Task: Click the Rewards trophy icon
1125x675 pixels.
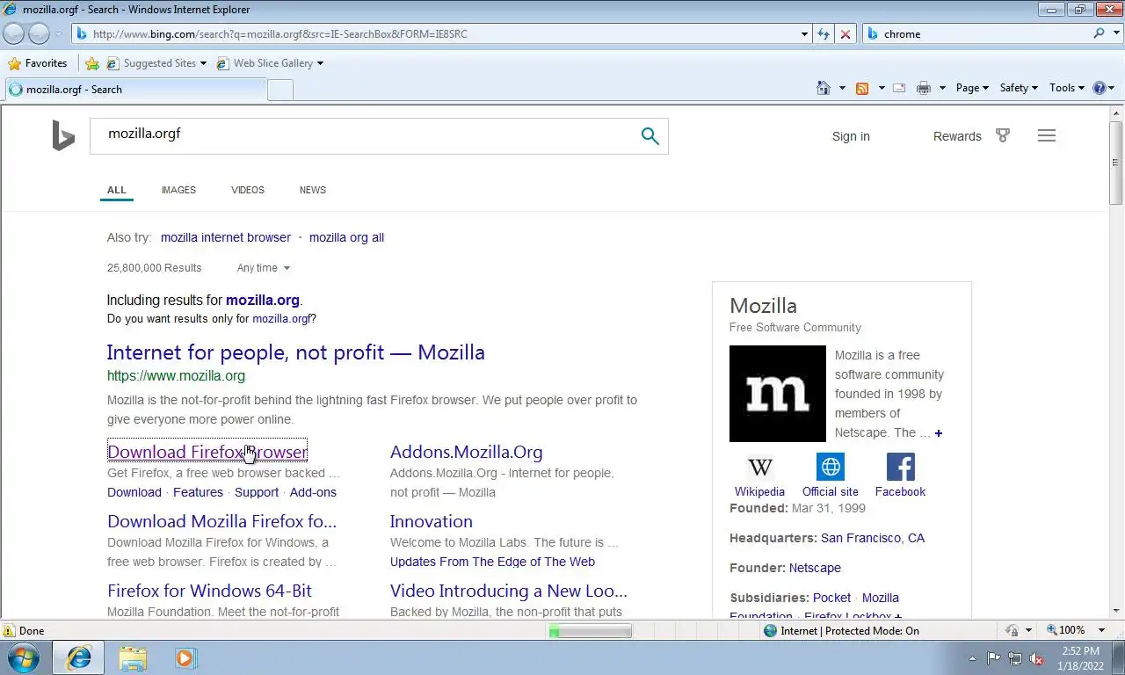Action: pos(1003,135)
